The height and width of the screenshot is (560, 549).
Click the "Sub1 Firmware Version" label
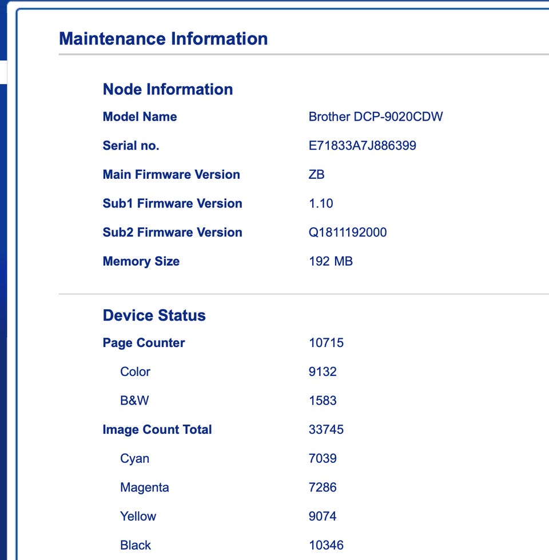[x=172, y=203]
